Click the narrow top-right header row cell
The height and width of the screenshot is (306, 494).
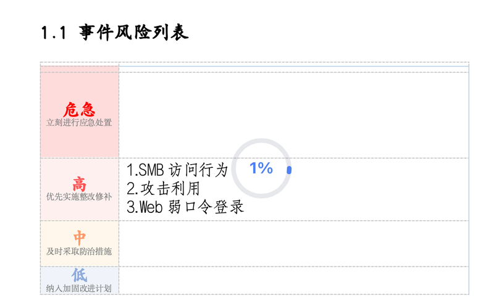pyautogui.click(x=294, y=69)
